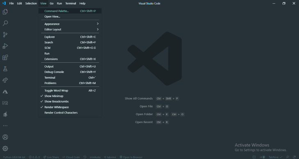Image resolution: width=299 pixels, height=159 pixels.
Task: Open notifications bell in status bar
Action: pyautogui.click(x=294, y=157)
